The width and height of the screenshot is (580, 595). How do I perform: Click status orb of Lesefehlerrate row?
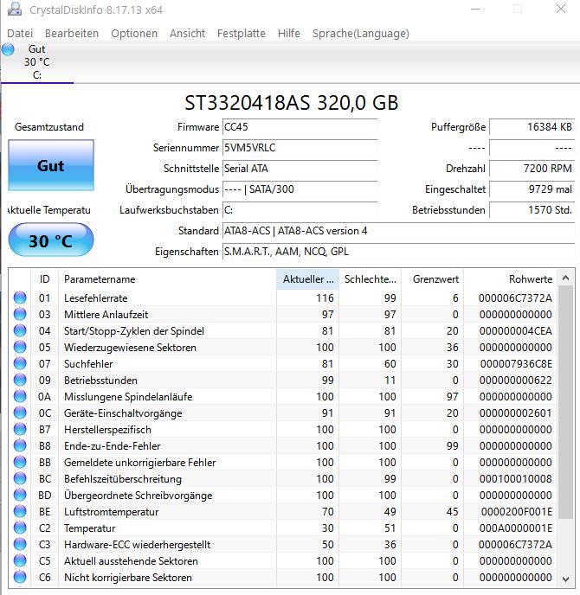click(x=20, y=297)
